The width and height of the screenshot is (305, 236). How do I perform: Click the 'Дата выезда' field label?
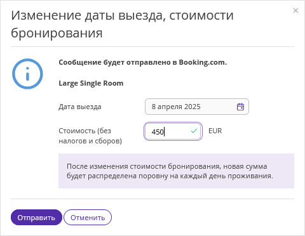point(80,107)
